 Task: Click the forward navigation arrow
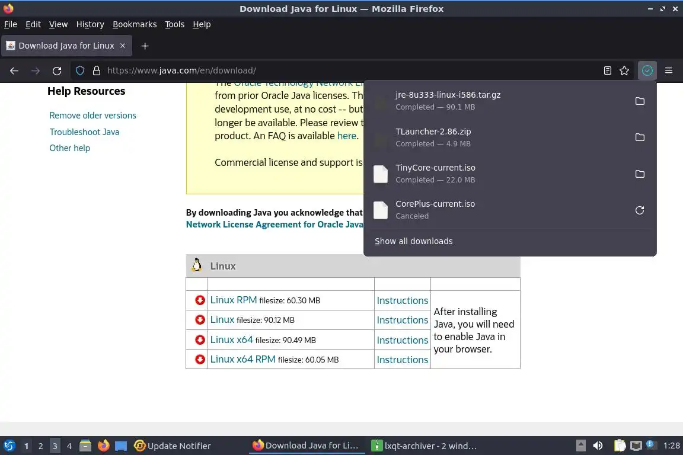click(x=36, y=71)
